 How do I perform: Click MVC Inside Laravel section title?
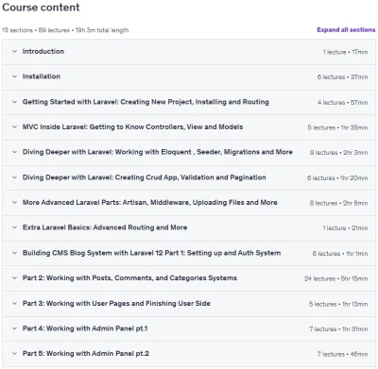point(132,127)
